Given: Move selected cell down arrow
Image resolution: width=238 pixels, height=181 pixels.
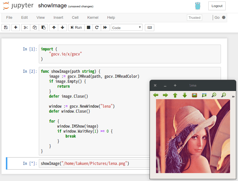Looking at the screenshot, I should (62, 28).
